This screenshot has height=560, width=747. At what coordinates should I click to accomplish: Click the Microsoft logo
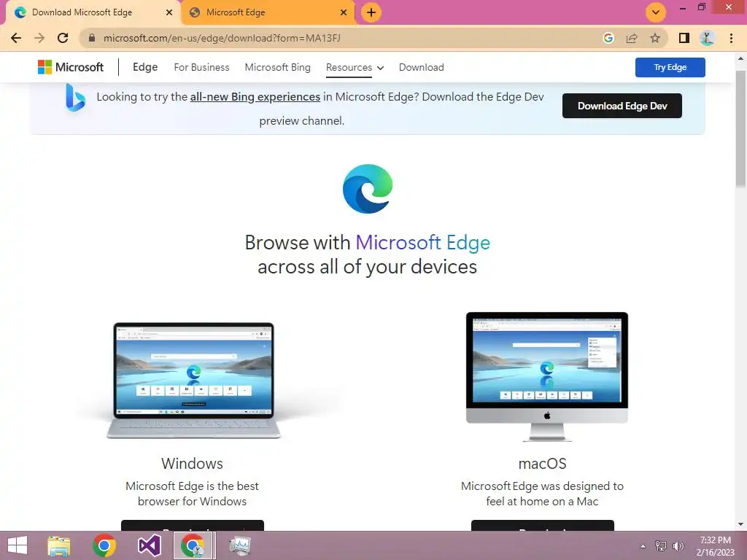pyautogui.click(x=71, y=67)
